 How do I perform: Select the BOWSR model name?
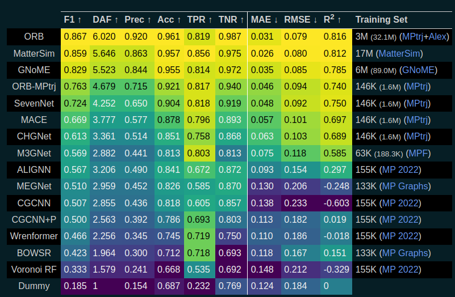coord(34,253)
